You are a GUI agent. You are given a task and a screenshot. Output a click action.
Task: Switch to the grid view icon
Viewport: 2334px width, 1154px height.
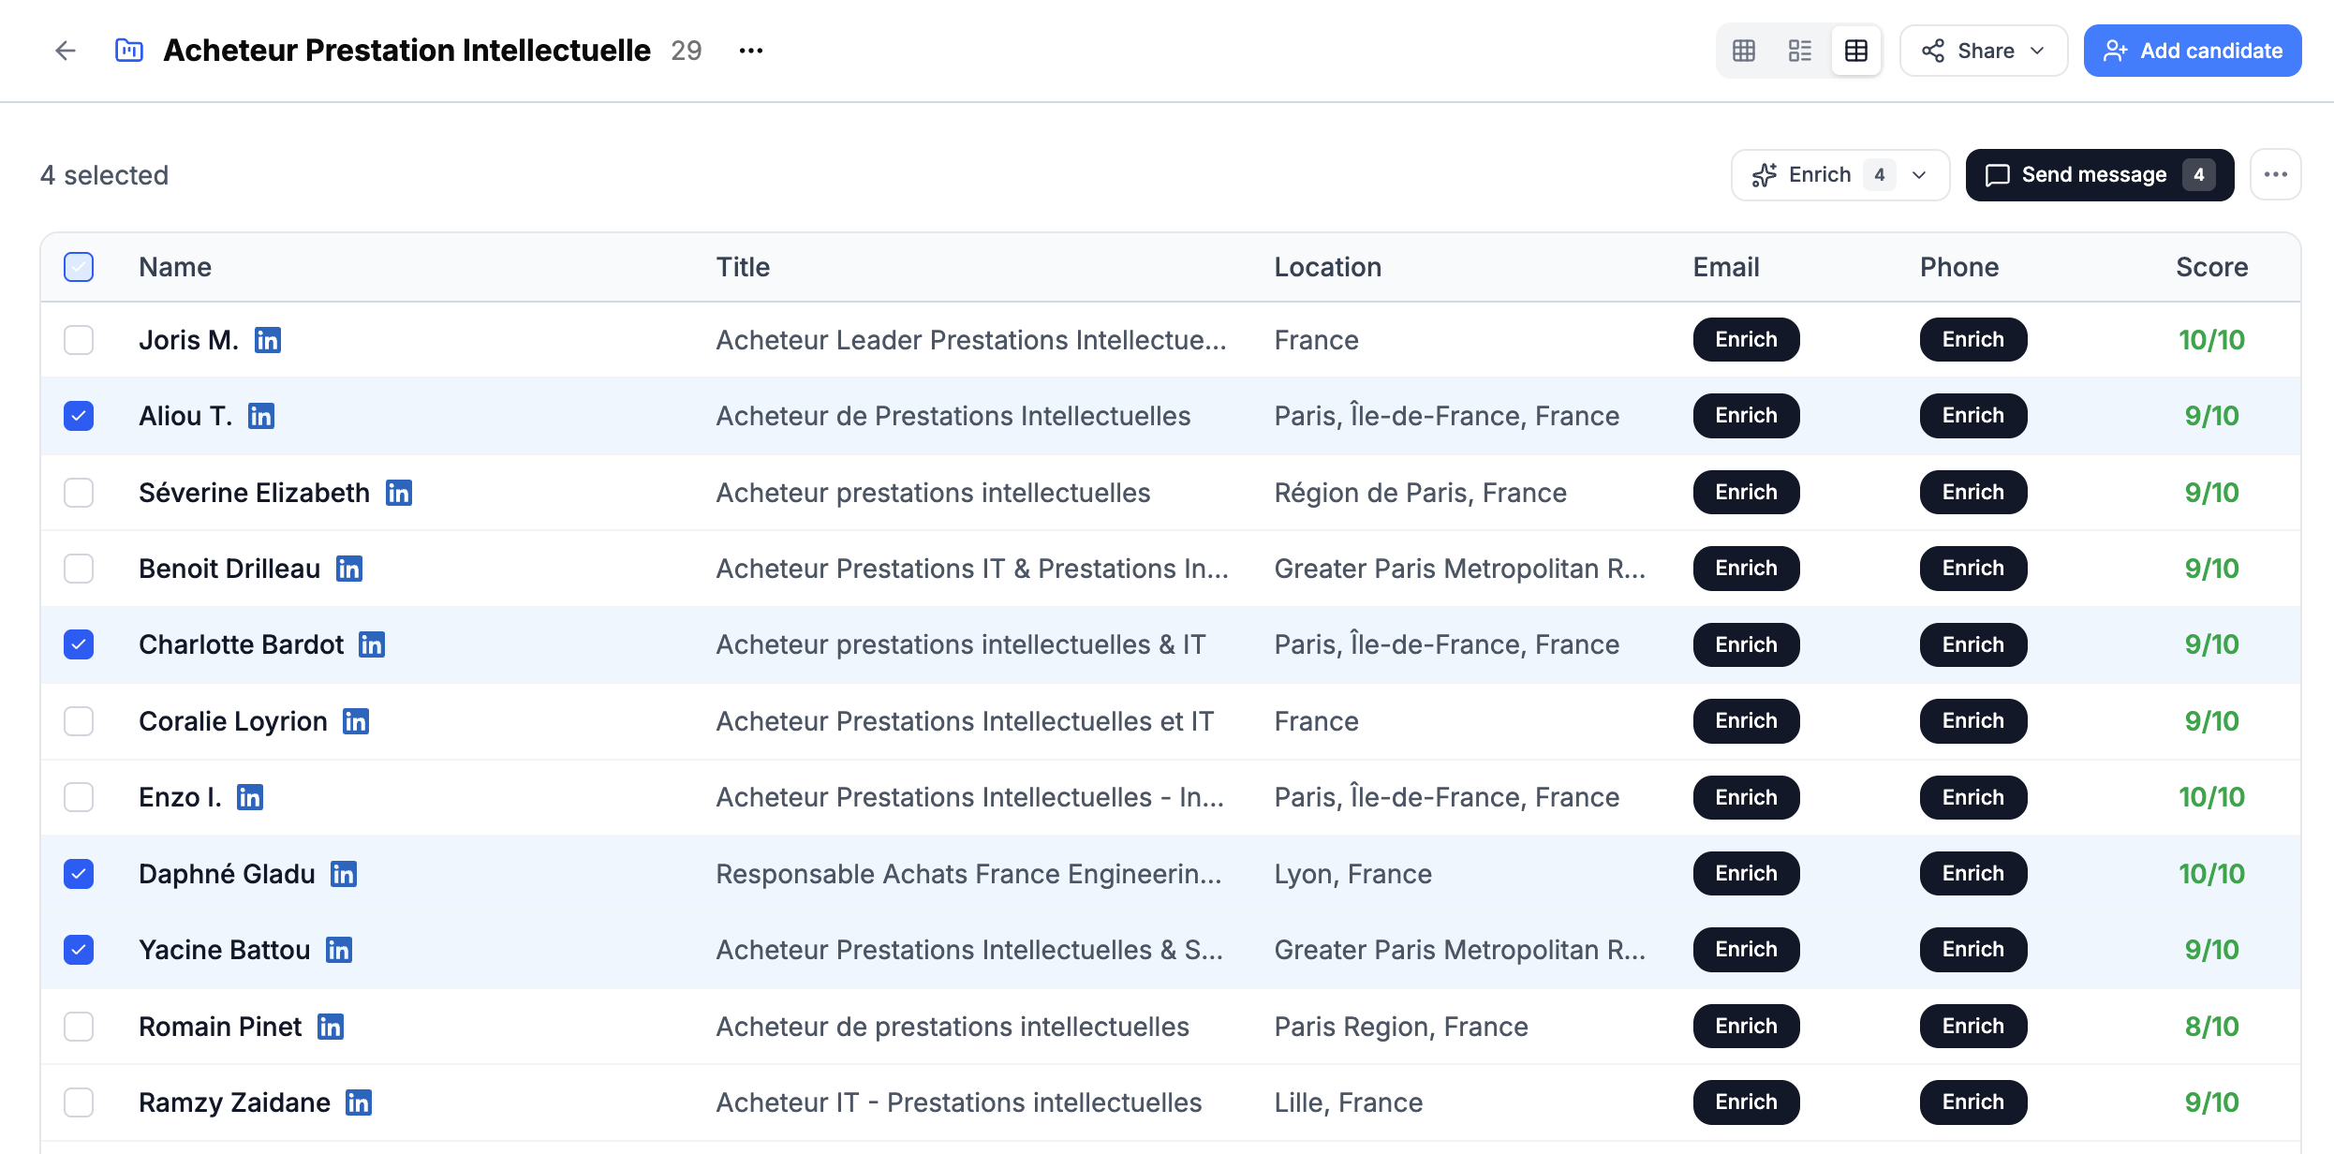[x=1744, y=51]
